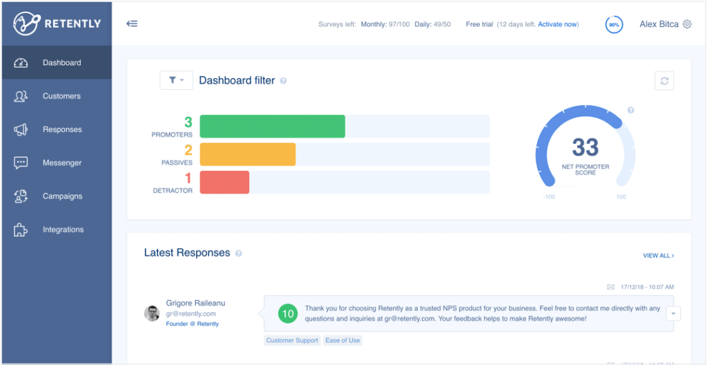This screenshot has height=365, width=707.
Task: Click the Responses megaphone icon
Action: (x=21, y=130)
